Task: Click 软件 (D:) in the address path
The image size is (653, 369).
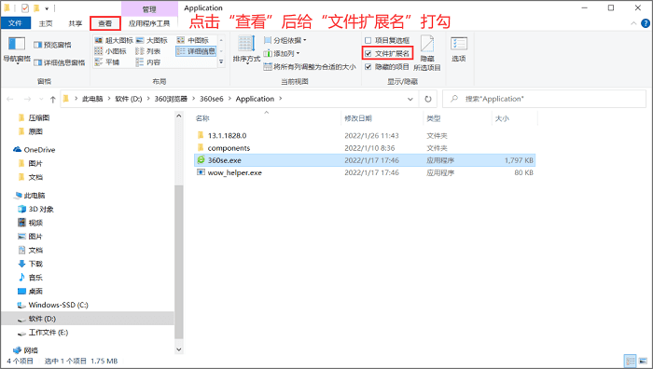Action: [129, 99]
